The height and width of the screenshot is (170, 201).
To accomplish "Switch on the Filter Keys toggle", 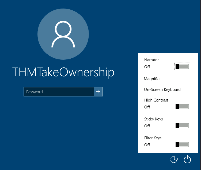I will point(182,145).
